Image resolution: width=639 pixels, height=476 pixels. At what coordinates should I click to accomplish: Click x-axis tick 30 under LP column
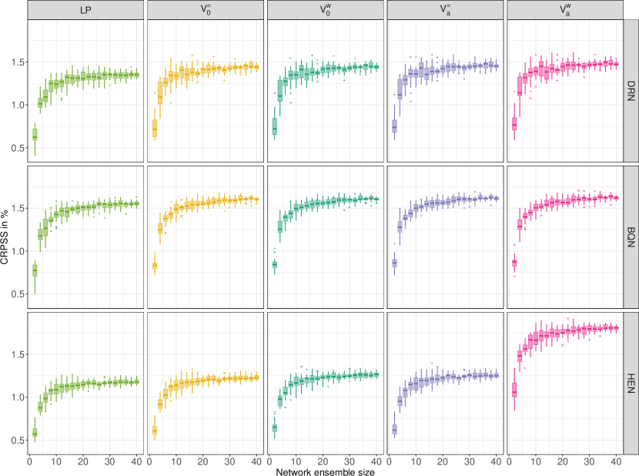click(109, 461)
